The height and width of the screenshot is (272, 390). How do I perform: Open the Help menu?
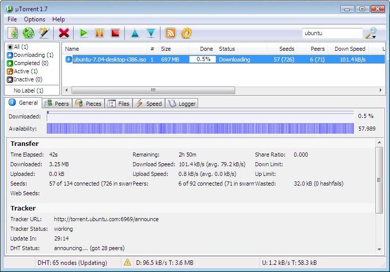pos(58,19)
